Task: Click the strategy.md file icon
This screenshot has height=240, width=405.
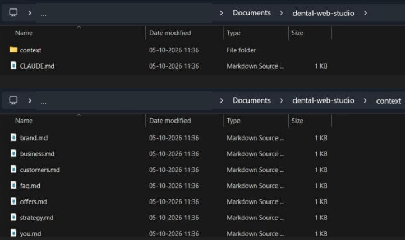Action: coord(13,217)
